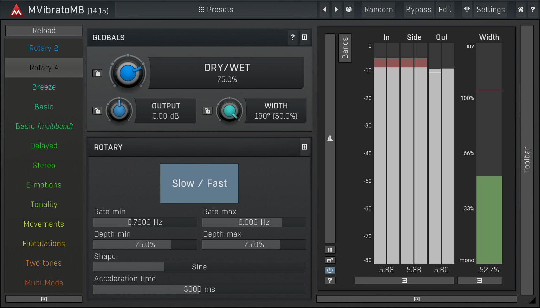Click the GLOBALS panel help question mark
The width and height of the screenshot is (540, 308).
(x=292, y=37)
